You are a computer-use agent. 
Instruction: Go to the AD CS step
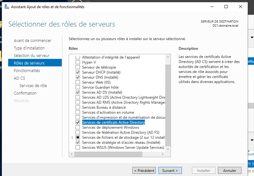coord(19,78)
